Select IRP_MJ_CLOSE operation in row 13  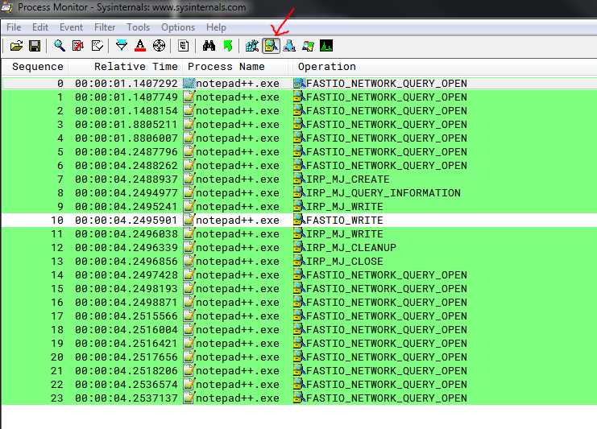tap(345, 262)
